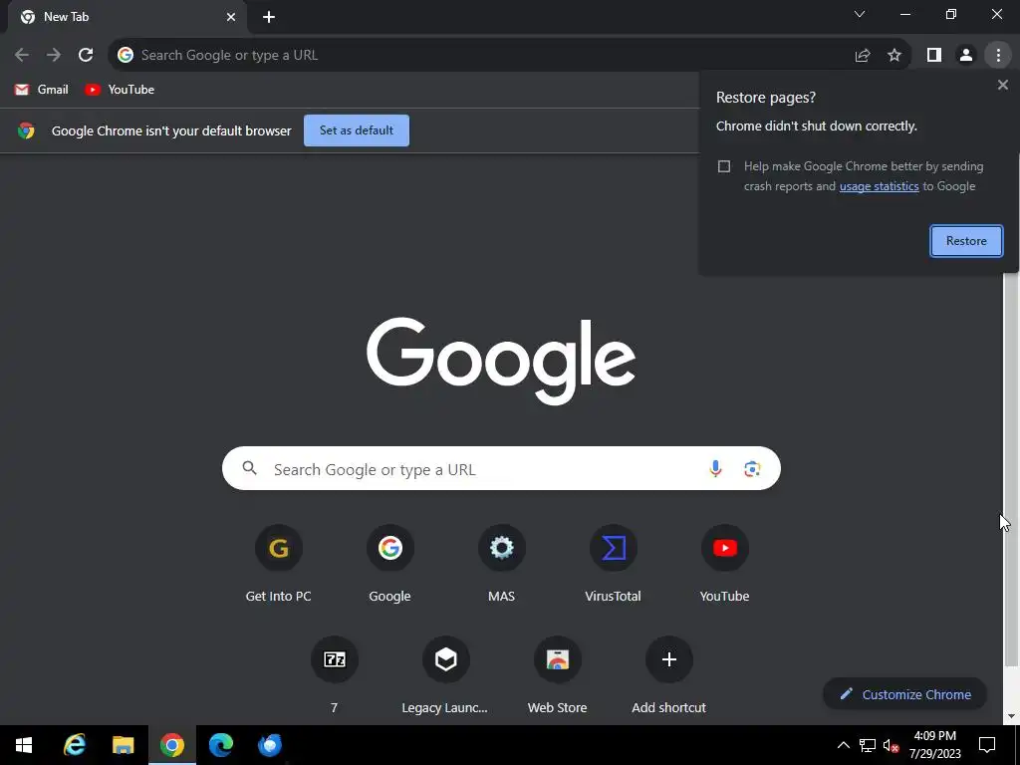This screenshot has height=765, width=1020.
Task: Open the Google shortcut tile
Action: point(389,564)
